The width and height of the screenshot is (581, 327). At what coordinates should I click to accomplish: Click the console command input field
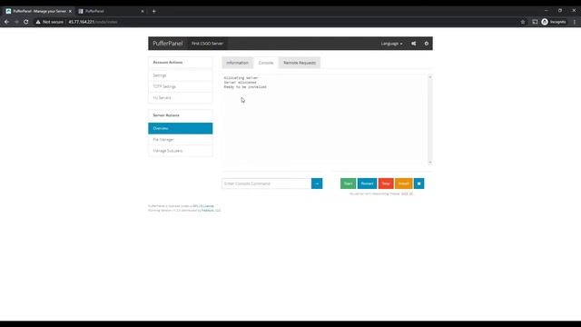pos(266,183)
